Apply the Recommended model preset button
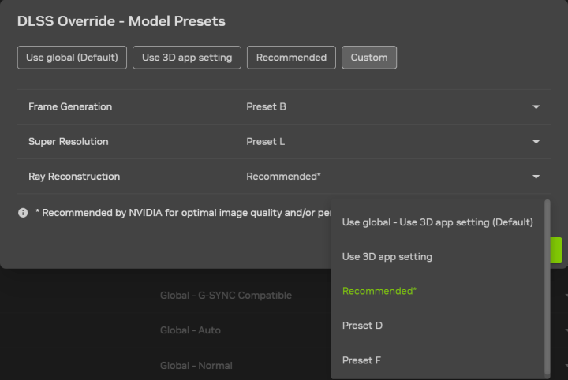The width and height of the screenshot is (568, 380). [291, 58]
